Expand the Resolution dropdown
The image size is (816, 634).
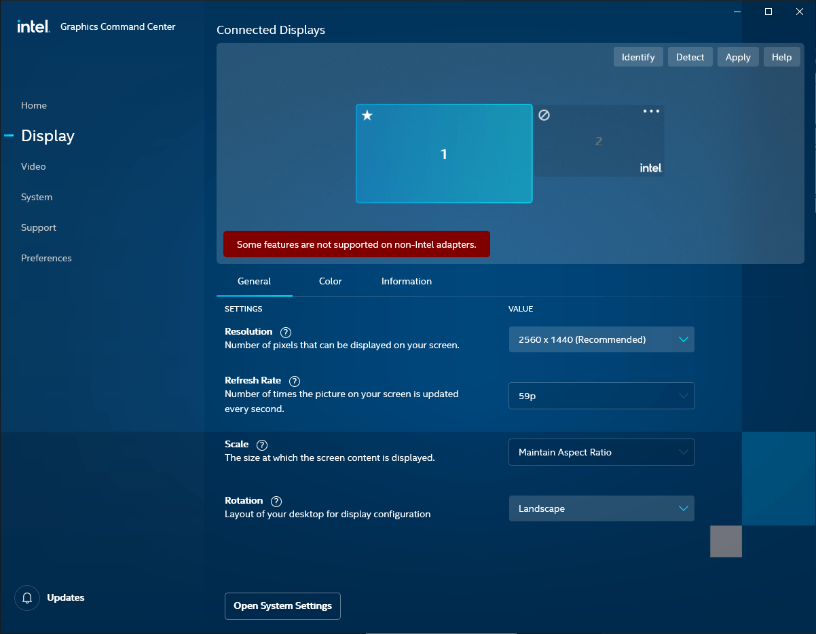601,339
